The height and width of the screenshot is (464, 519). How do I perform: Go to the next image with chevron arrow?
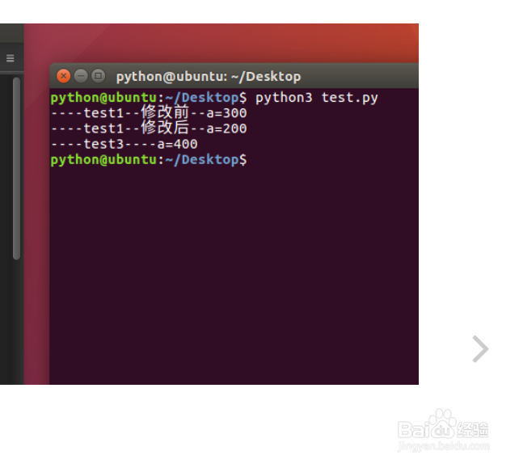(x=480, y=349)
